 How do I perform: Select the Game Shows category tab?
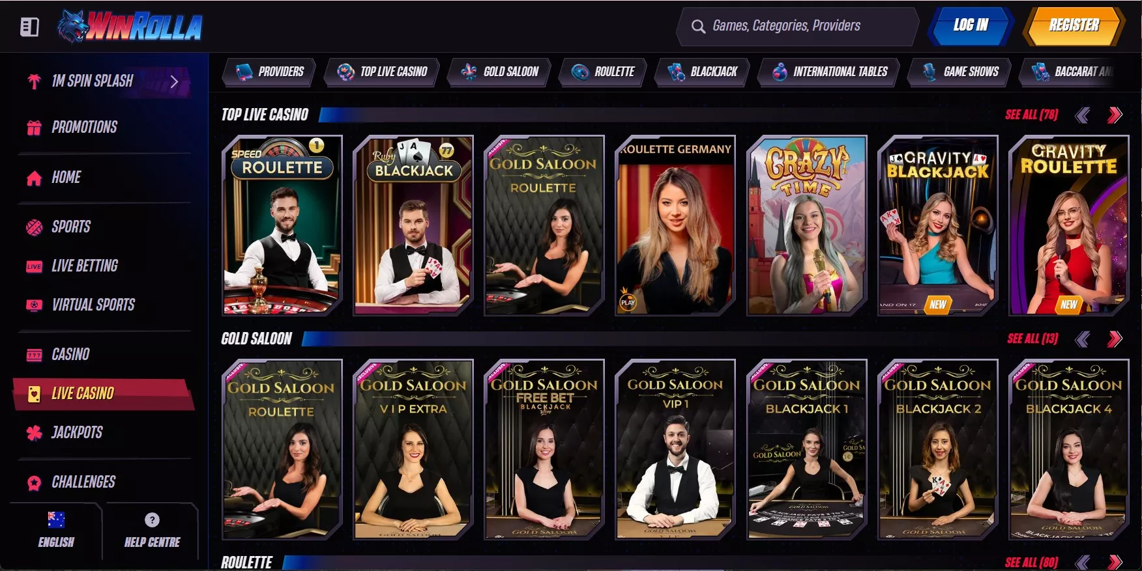point(961,72)
